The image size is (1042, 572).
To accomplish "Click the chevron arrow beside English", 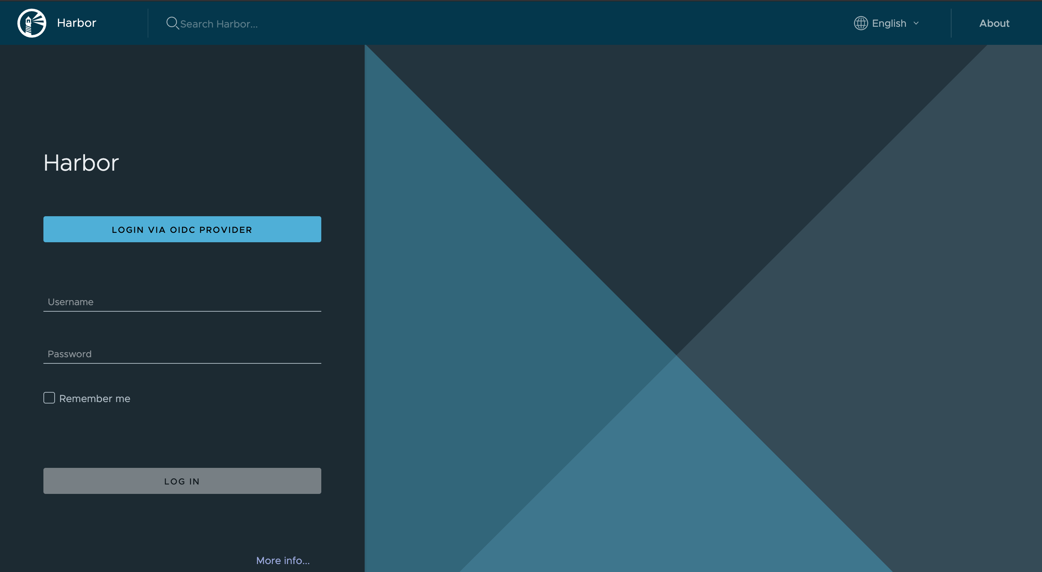I will tap(916, 23).
